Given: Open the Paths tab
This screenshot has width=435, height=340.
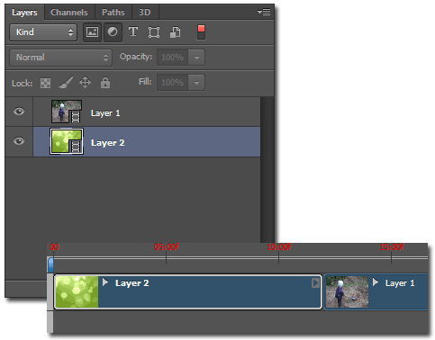Looking at the screenshot, I should 113,13.
